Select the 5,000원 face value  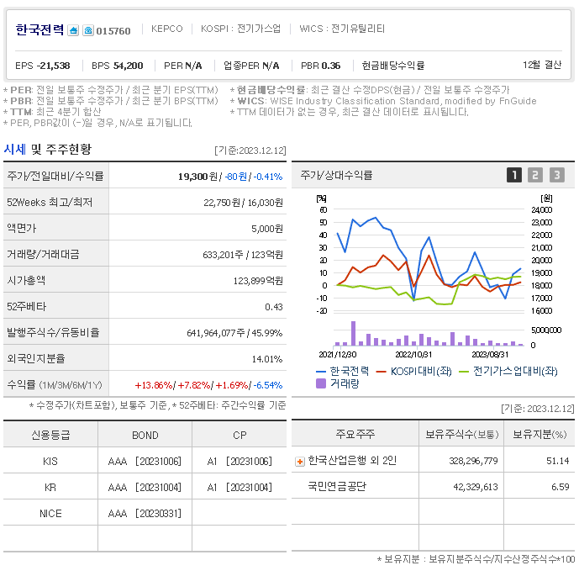point(267,229)
